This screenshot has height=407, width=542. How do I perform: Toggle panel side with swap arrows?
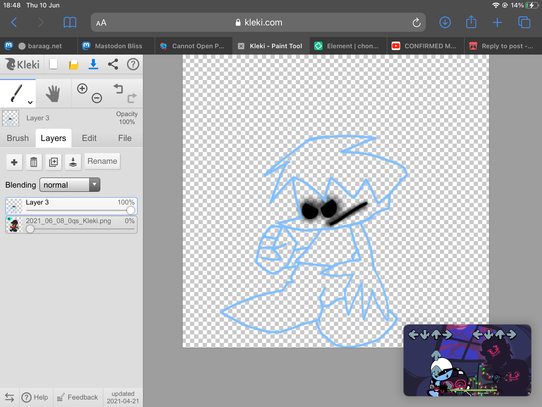coord(10,397)
